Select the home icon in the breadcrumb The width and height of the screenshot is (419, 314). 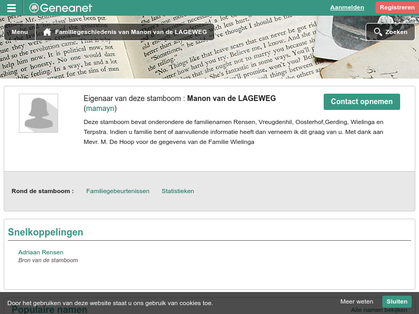tap(47, 31)
